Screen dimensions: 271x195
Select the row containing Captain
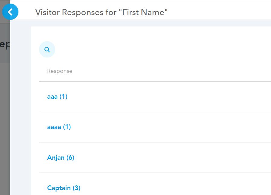pyautogui.click(x=155, y=184)
